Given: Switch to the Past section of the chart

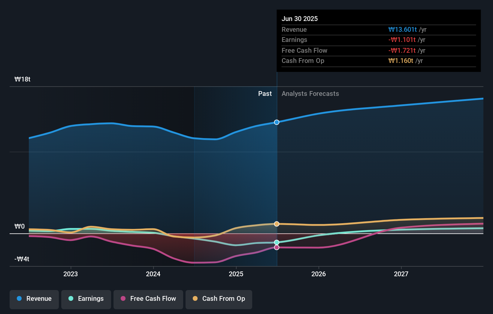Looking at the screenshot, I should click(265, 93).
